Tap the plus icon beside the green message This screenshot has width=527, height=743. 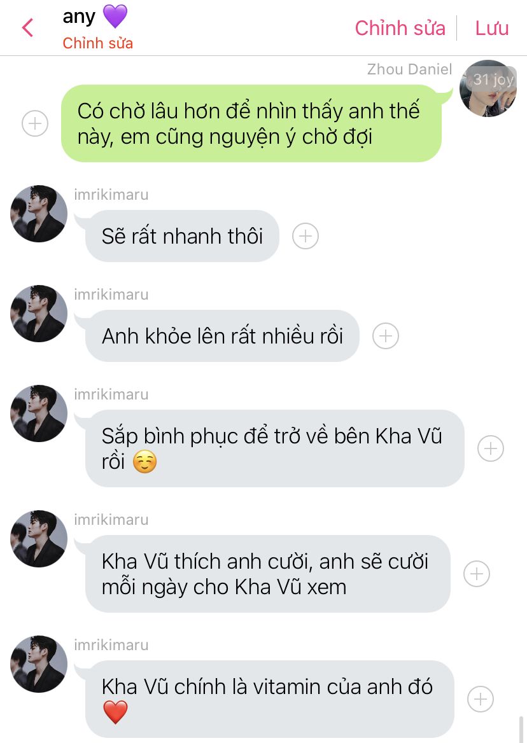tap(35, 123)
